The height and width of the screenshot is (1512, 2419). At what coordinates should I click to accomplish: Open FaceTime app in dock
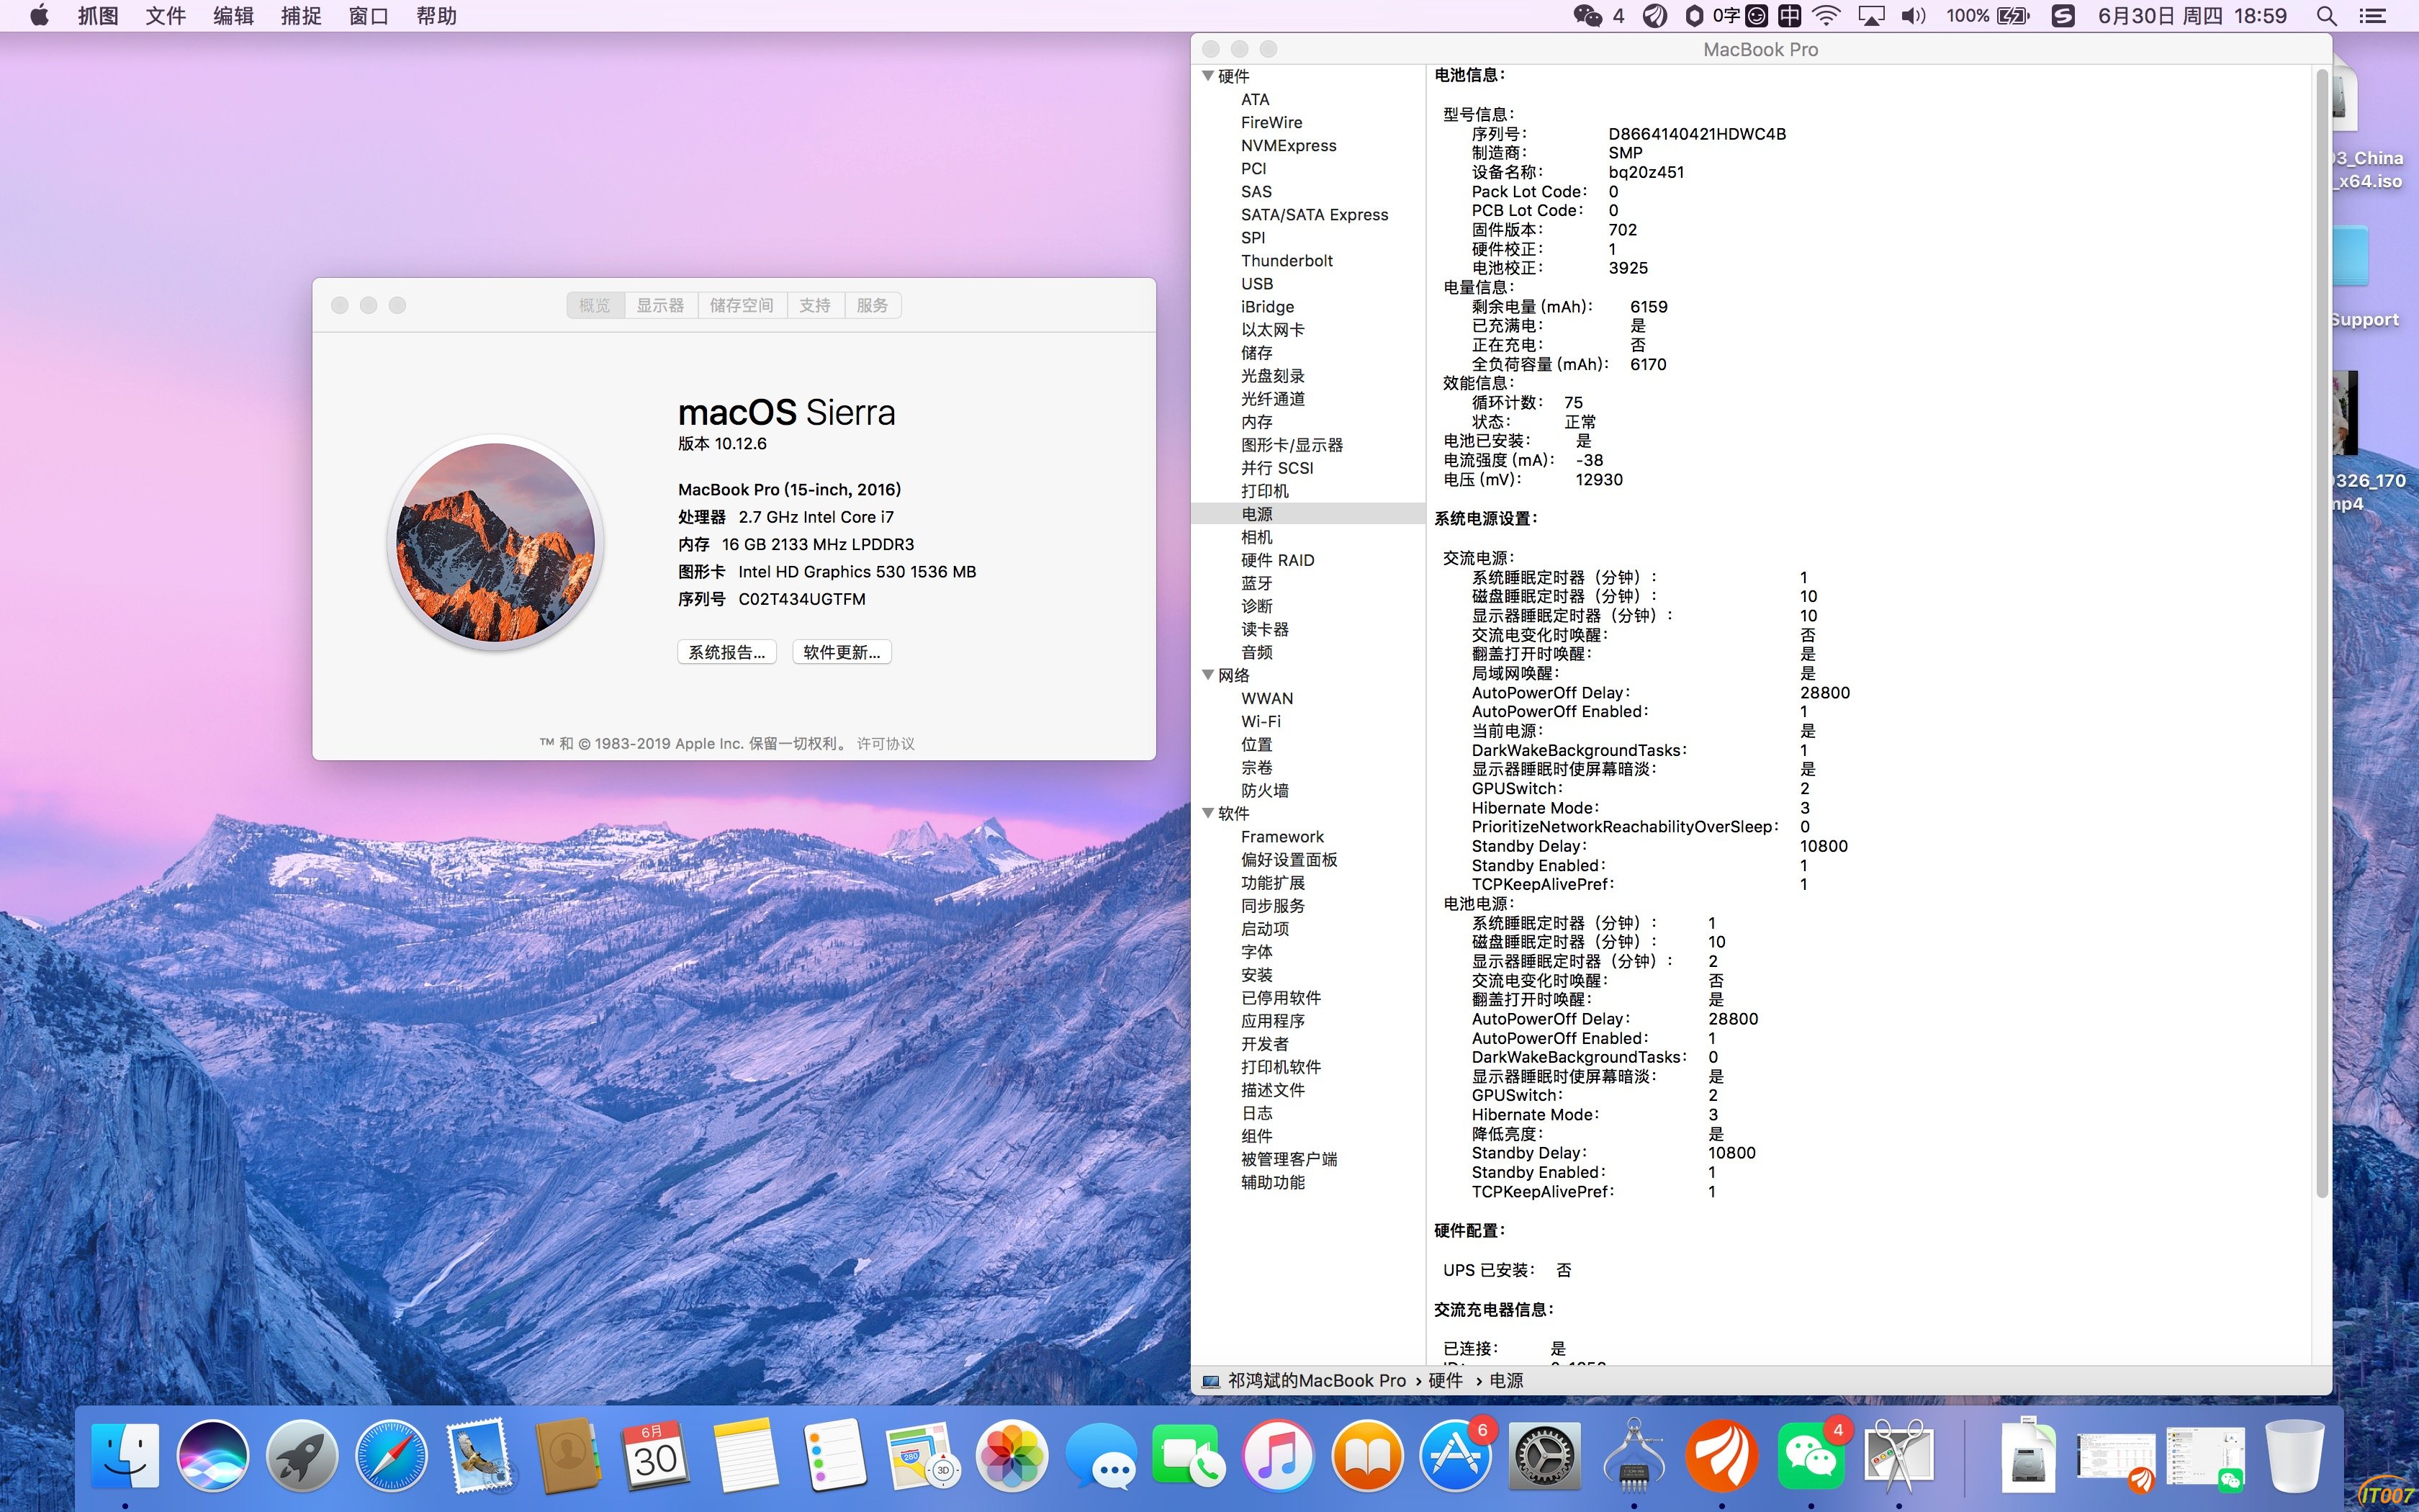point(1187,1455)
